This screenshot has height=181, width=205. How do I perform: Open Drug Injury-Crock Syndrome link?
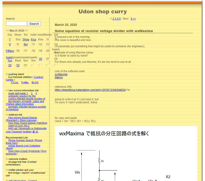coord(27,151)
